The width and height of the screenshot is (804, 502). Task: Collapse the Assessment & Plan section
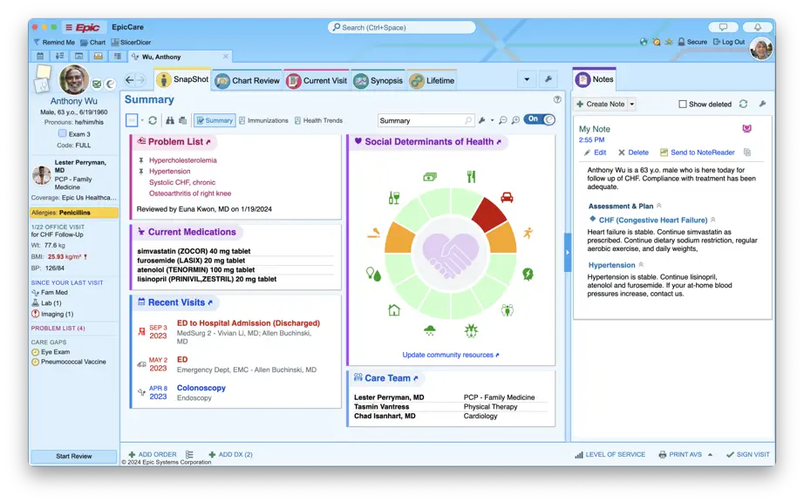[x=659, y=206]
